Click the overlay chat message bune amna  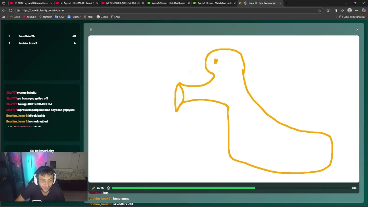click(121, 199)
